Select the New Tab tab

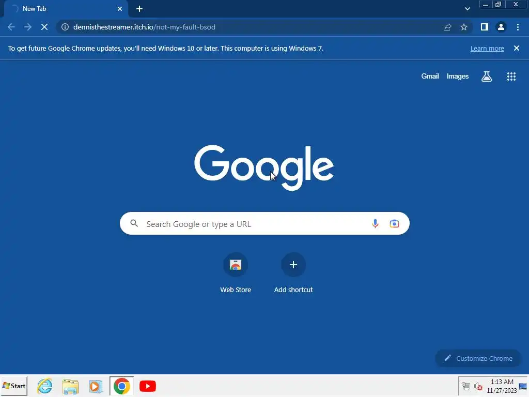[66, 9]
